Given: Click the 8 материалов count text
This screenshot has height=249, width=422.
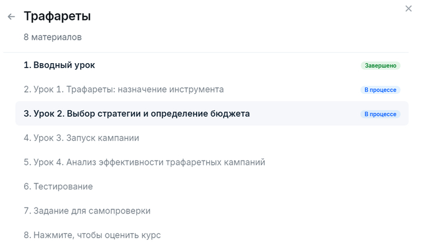Looking at the screenshot, I should click(x=52, y=37).
